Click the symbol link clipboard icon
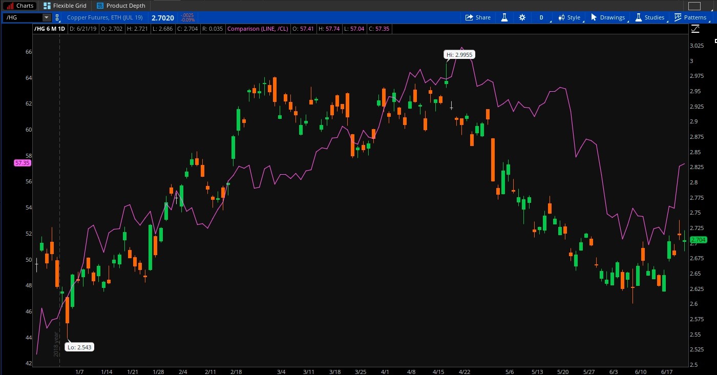 coord(57,17)
